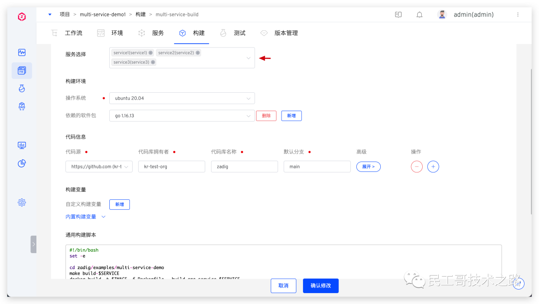The height and width of the screenshot is (304, 539).
Task: Open the go 1.16.13 package dropdown
Action: coord(182,116)
